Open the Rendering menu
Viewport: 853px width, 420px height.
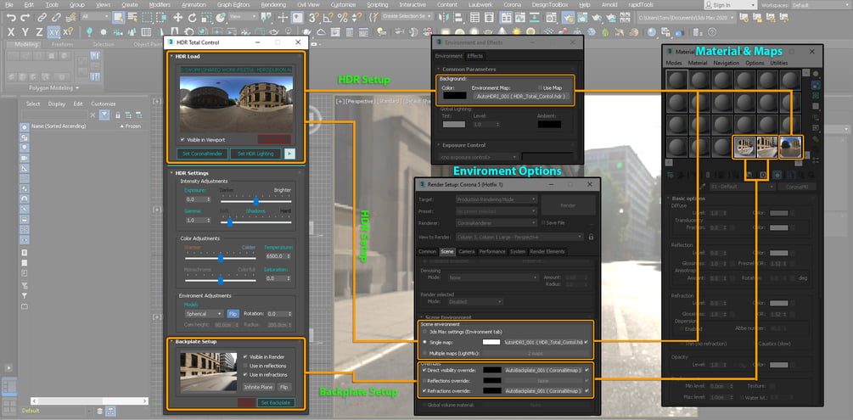273,4
